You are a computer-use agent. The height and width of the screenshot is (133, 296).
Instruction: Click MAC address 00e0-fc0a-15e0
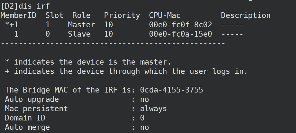(180, 34)
